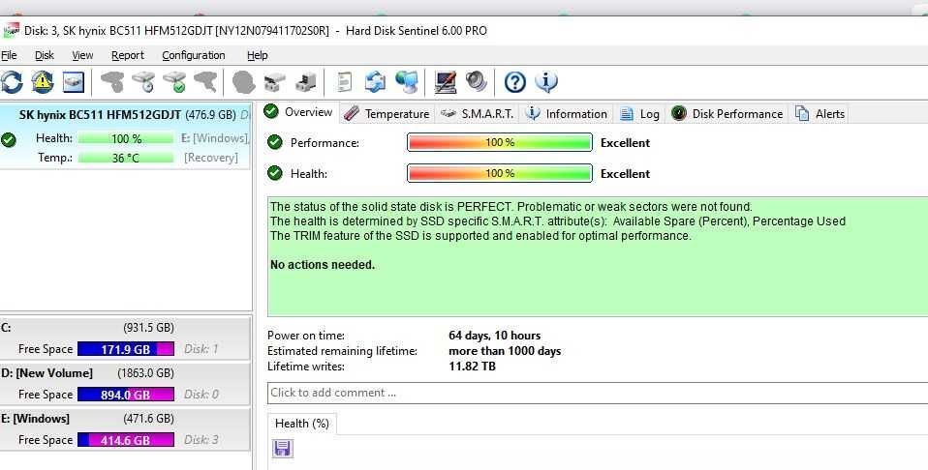
Task: Click the yellow warning triangle toolbar icon
Action: click(x=43, y=81)
